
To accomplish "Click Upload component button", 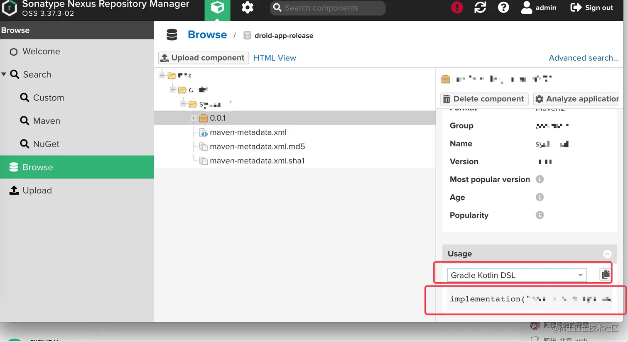I will pyautogui.click(x=204, y=58).
